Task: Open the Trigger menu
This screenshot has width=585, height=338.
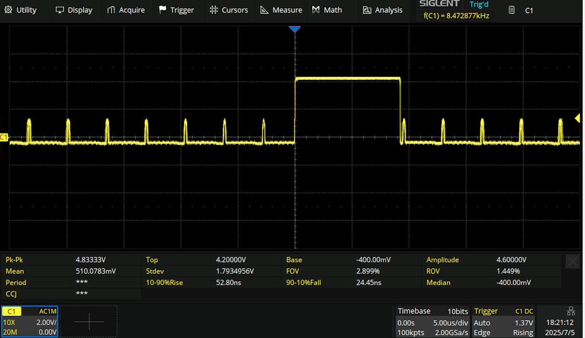Action: pos(176,10)
